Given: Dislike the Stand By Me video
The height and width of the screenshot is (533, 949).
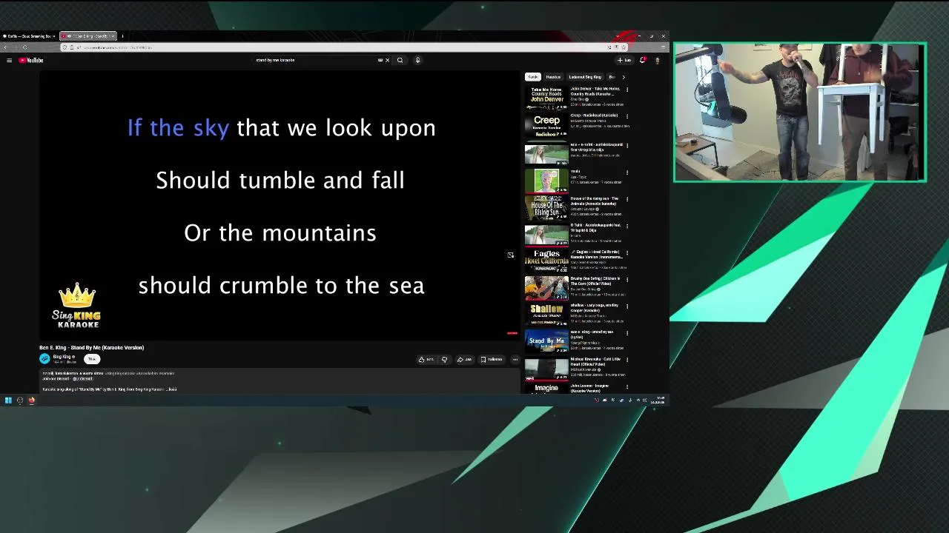Looking at the screenshot, I should (x=444, y=359).
